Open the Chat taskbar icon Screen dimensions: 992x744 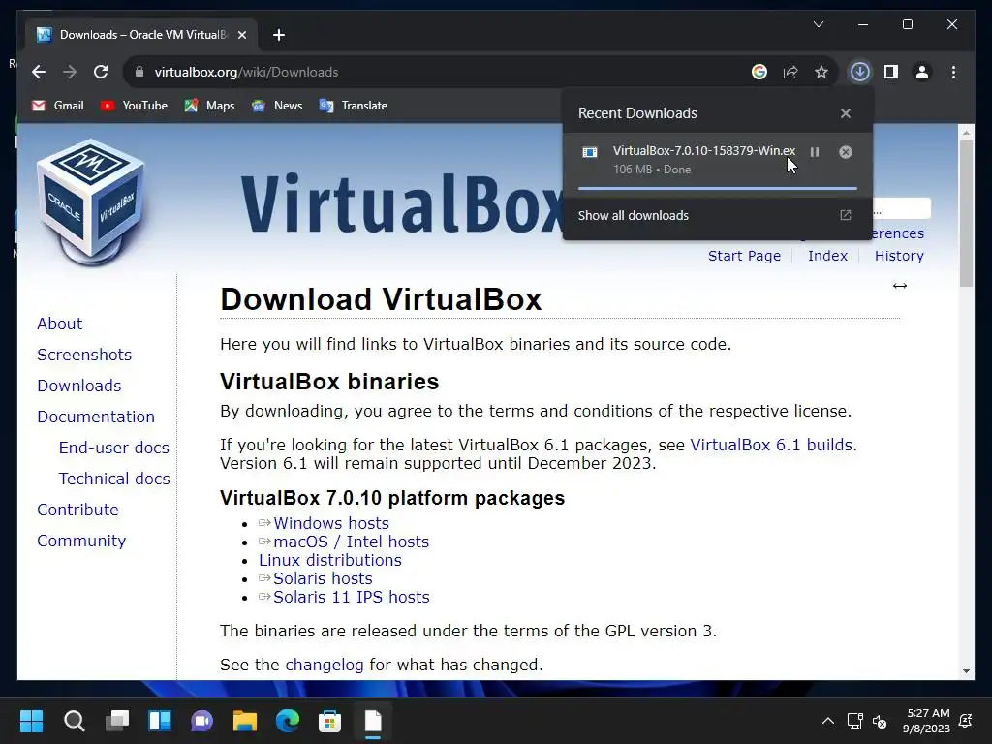tap(201, 721)
